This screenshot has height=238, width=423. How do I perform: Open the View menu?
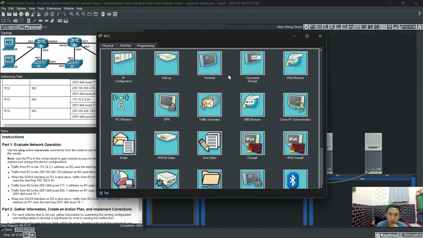pos(32,9)
